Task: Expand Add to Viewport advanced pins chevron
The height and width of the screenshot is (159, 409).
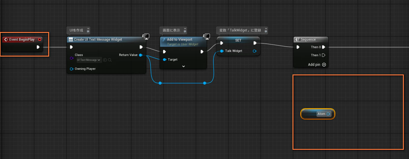Action: [x=183, y=66]
